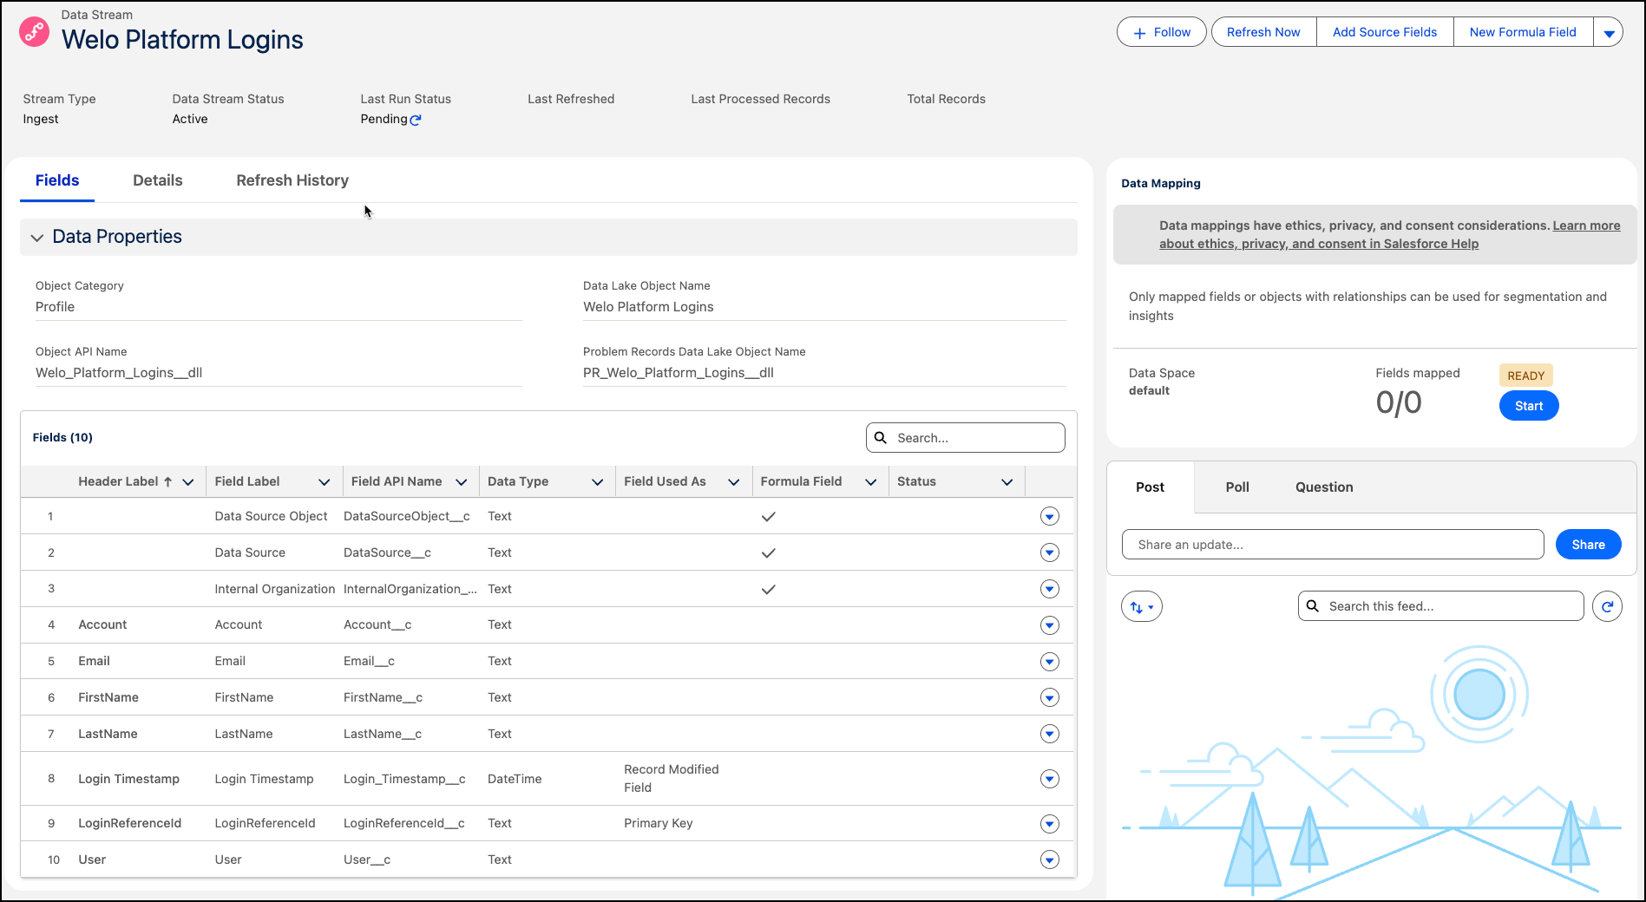
Task: Open row action menu for Login Timestamp
Action: click(x=1049, y=779)
